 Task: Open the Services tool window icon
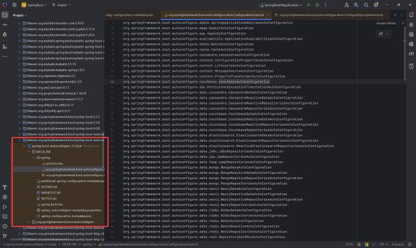(x=5, y=197)
